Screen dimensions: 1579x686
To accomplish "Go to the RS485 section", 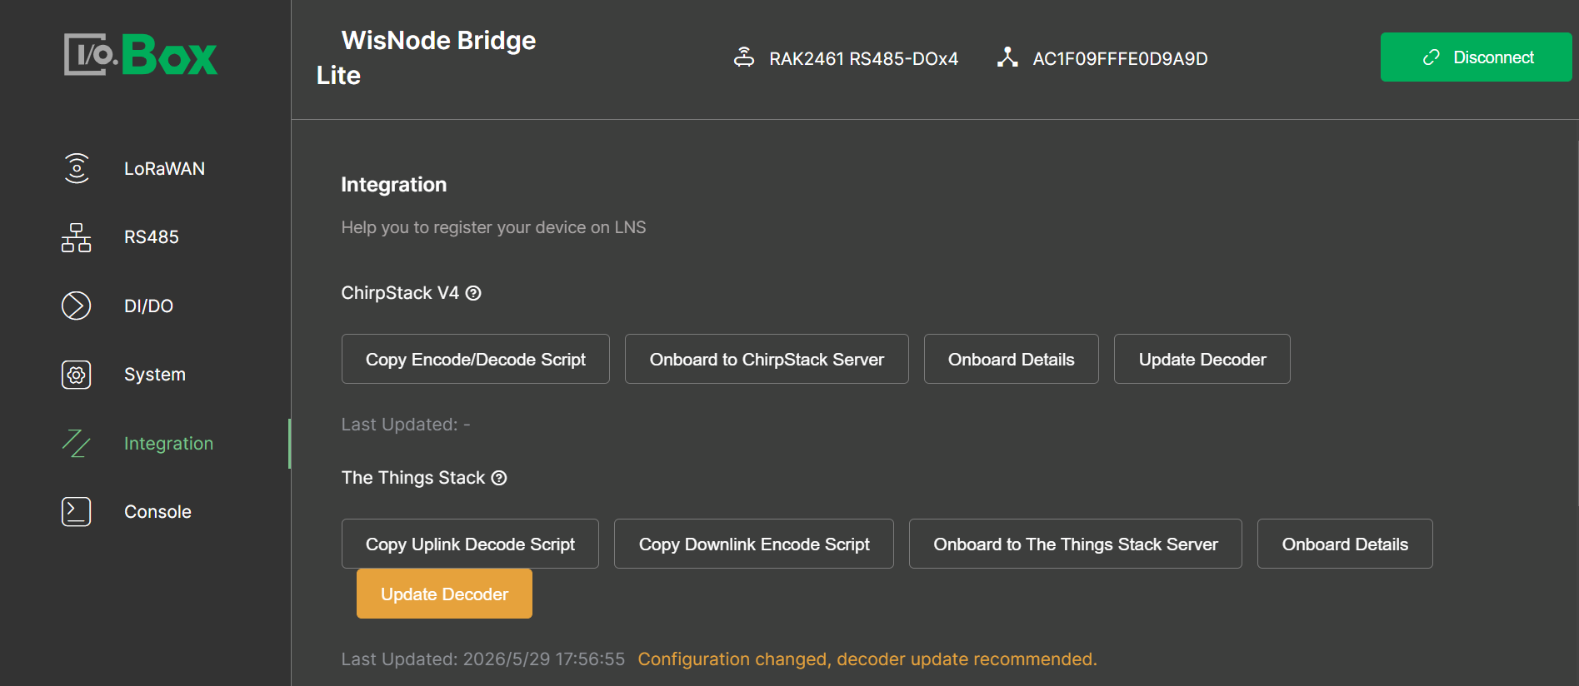I will click(152, 237).
